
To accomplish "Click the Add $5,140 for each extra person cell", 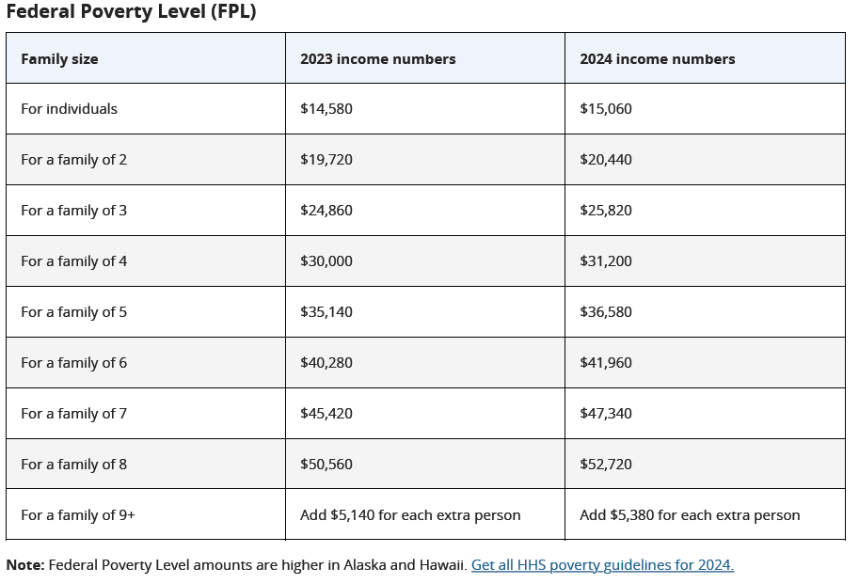I will tap(410, 515).
